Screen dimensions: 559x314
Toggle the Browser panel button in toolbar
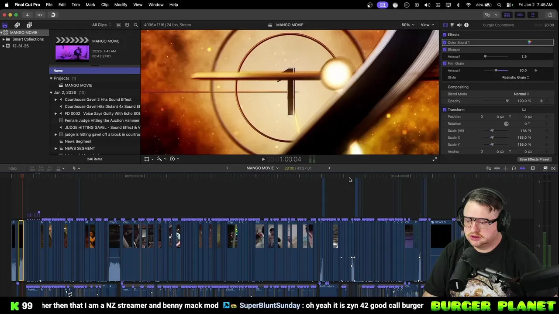pyautogui.click(x=507, y=15)
